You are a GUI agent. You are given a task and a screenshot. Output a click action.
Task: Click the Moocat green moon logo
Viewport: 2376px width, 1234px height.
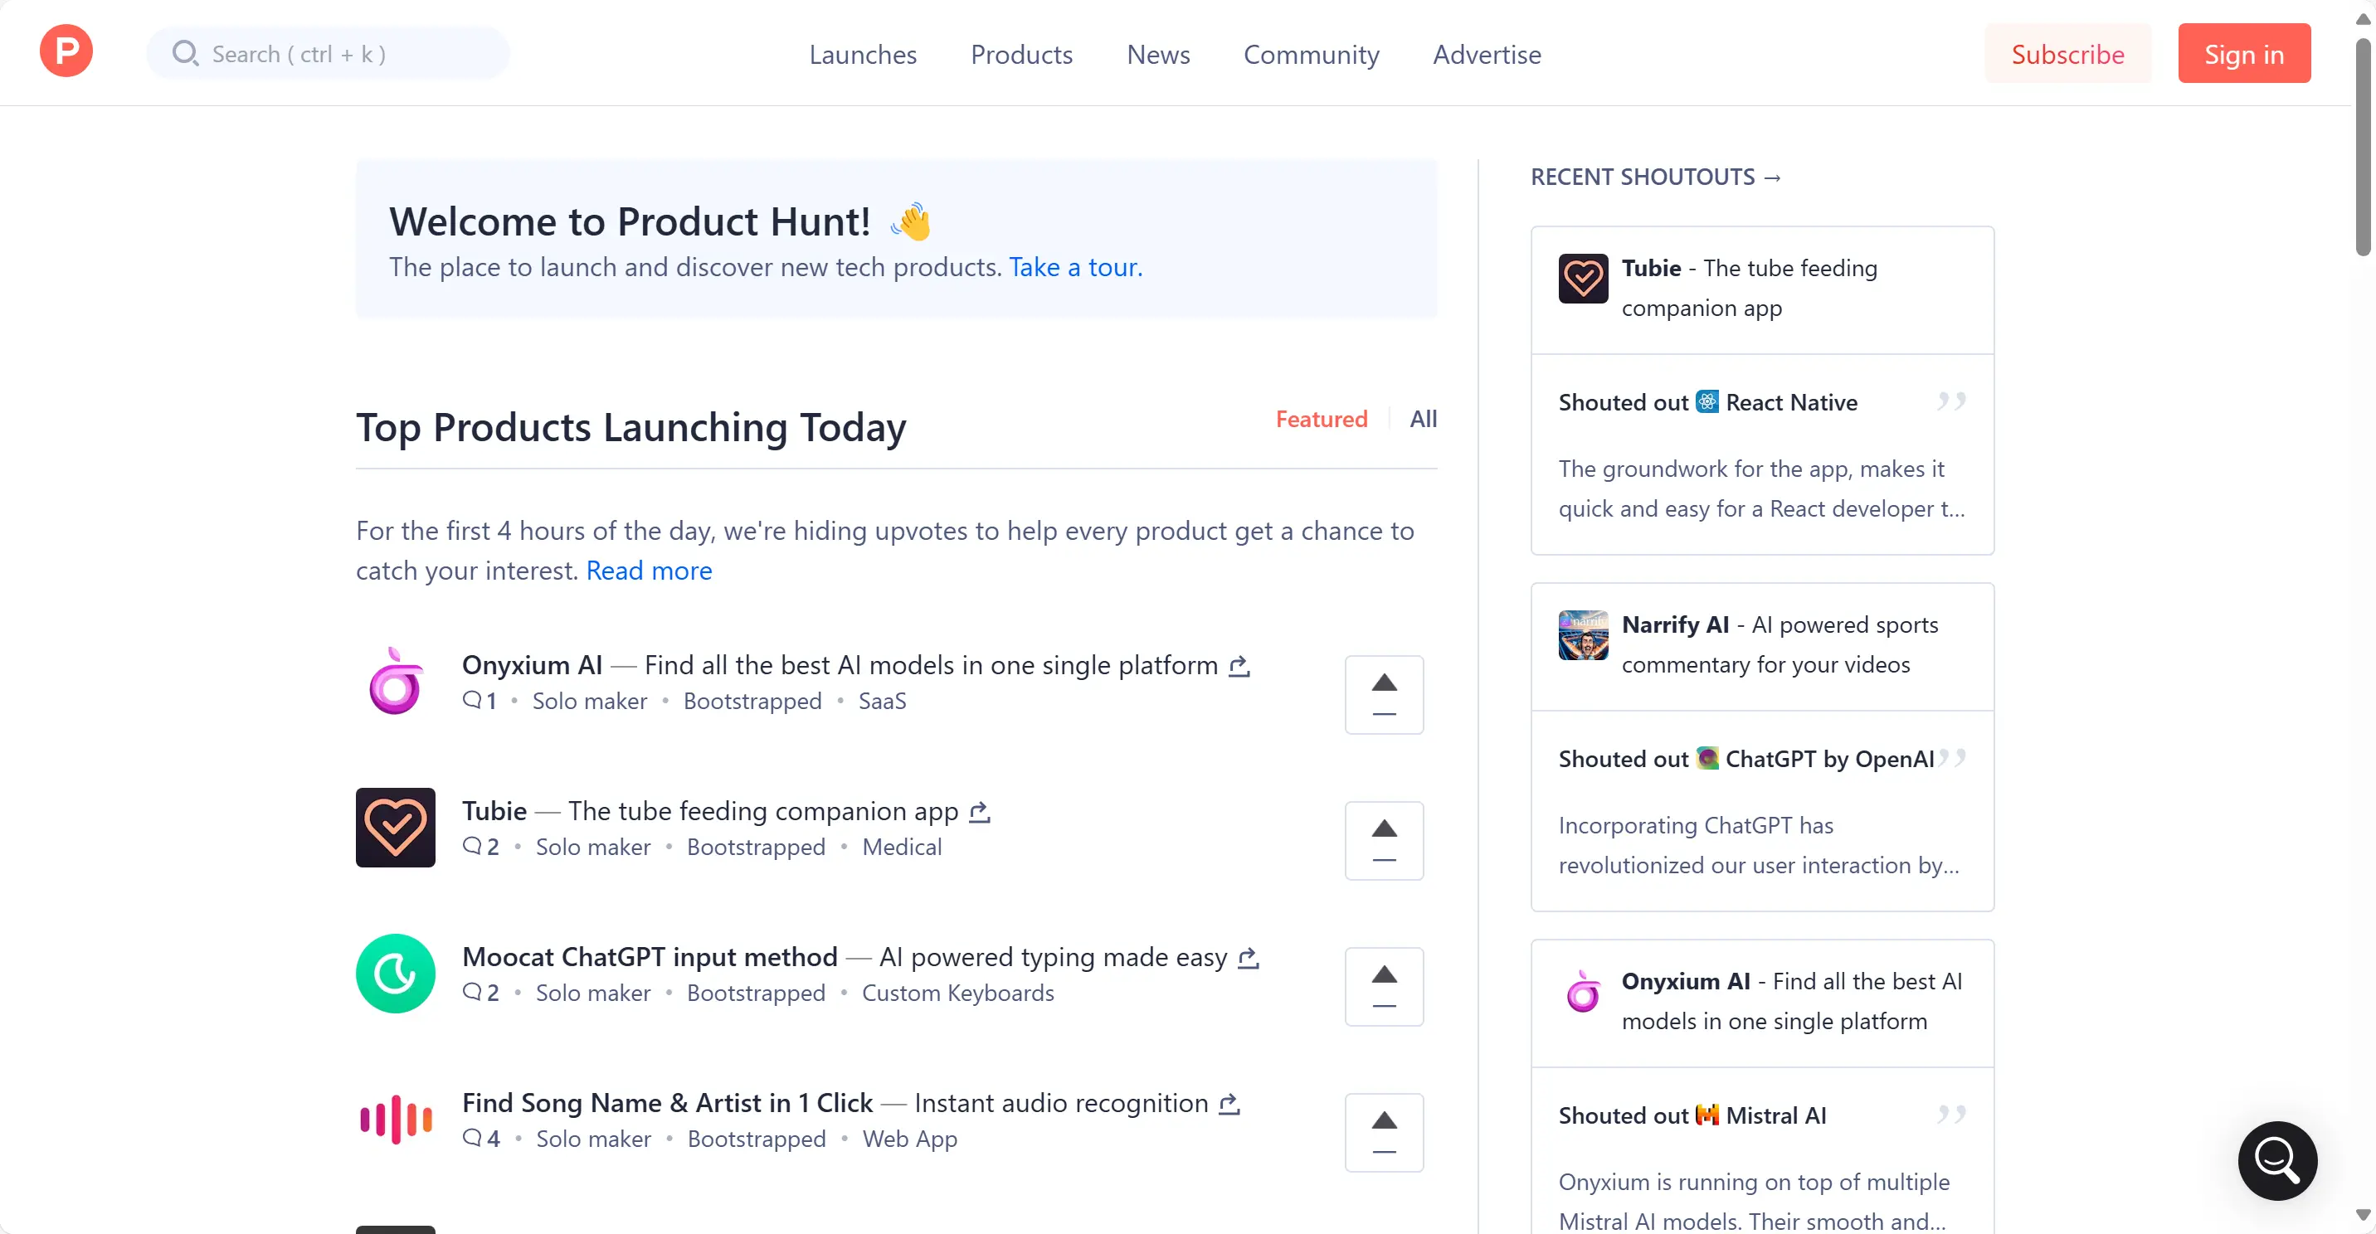396,973
